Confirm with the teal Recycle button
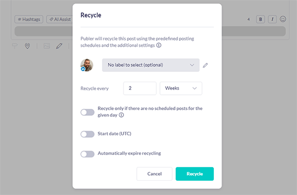This screenshot has height=195, width=297. [194, 174]
